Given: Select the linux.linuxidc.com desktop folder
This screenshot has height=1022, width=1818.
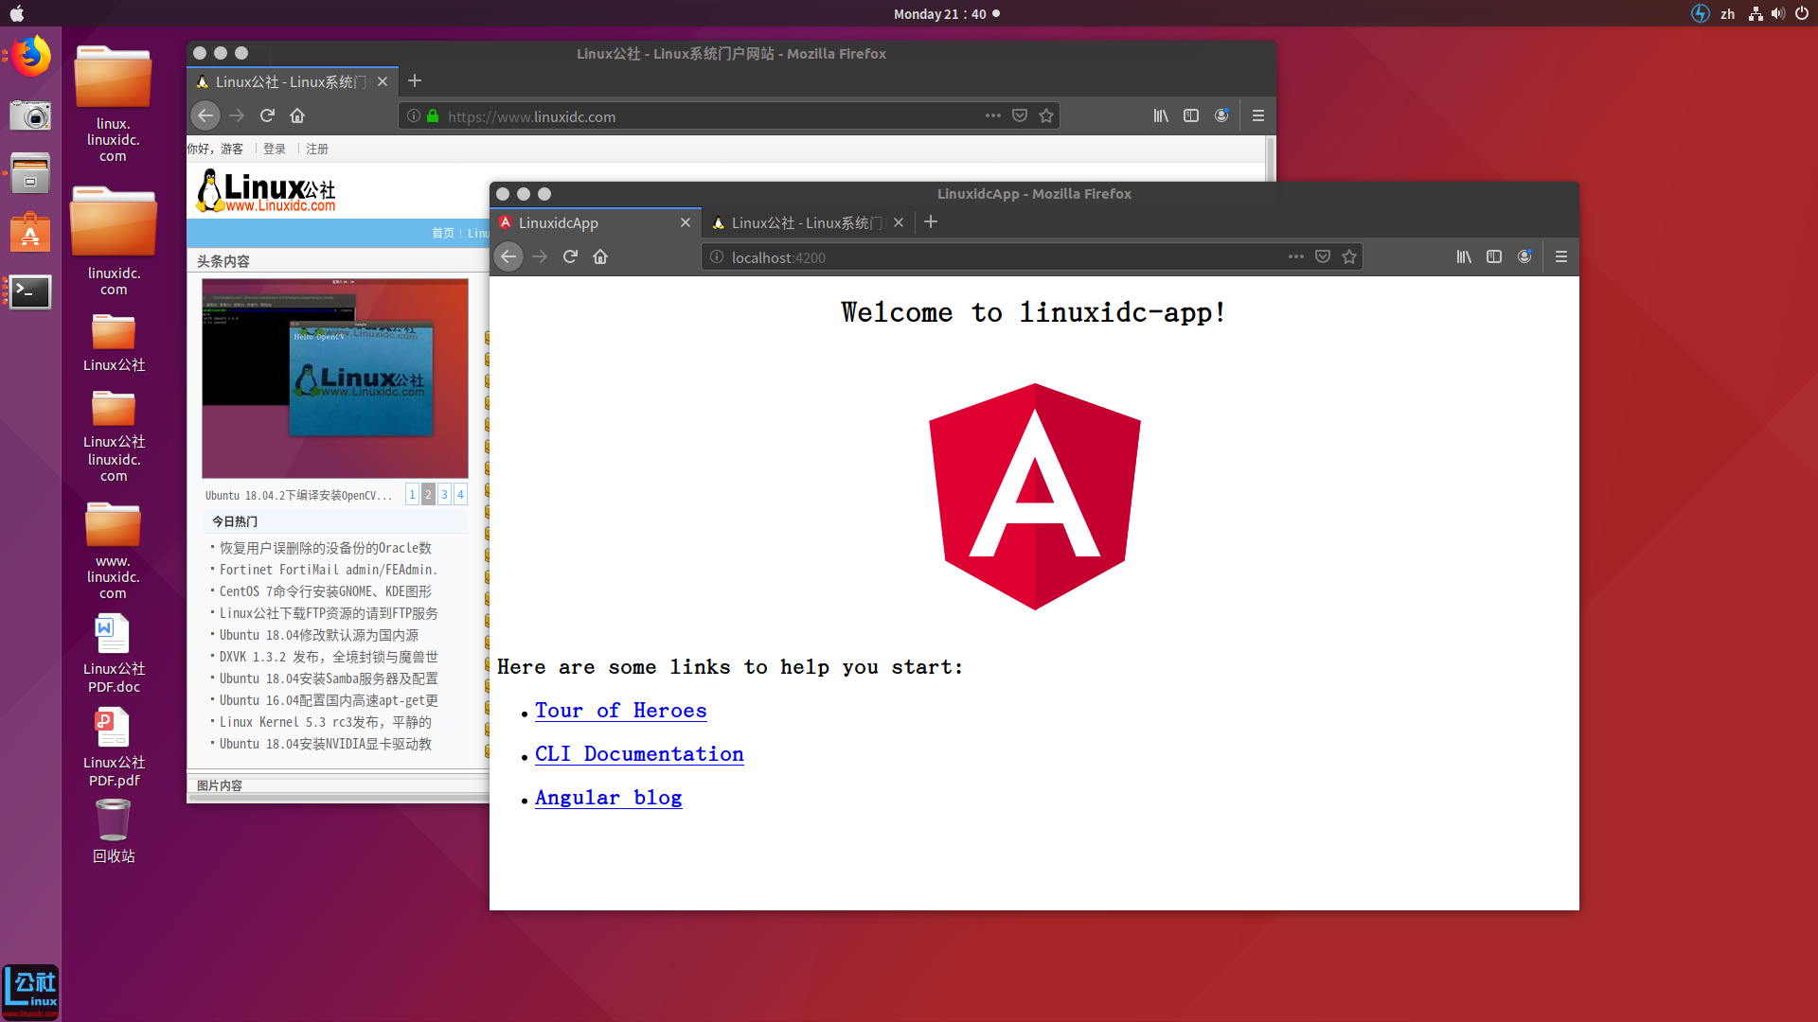Looking at the screenshot, I should click(113, 104).
